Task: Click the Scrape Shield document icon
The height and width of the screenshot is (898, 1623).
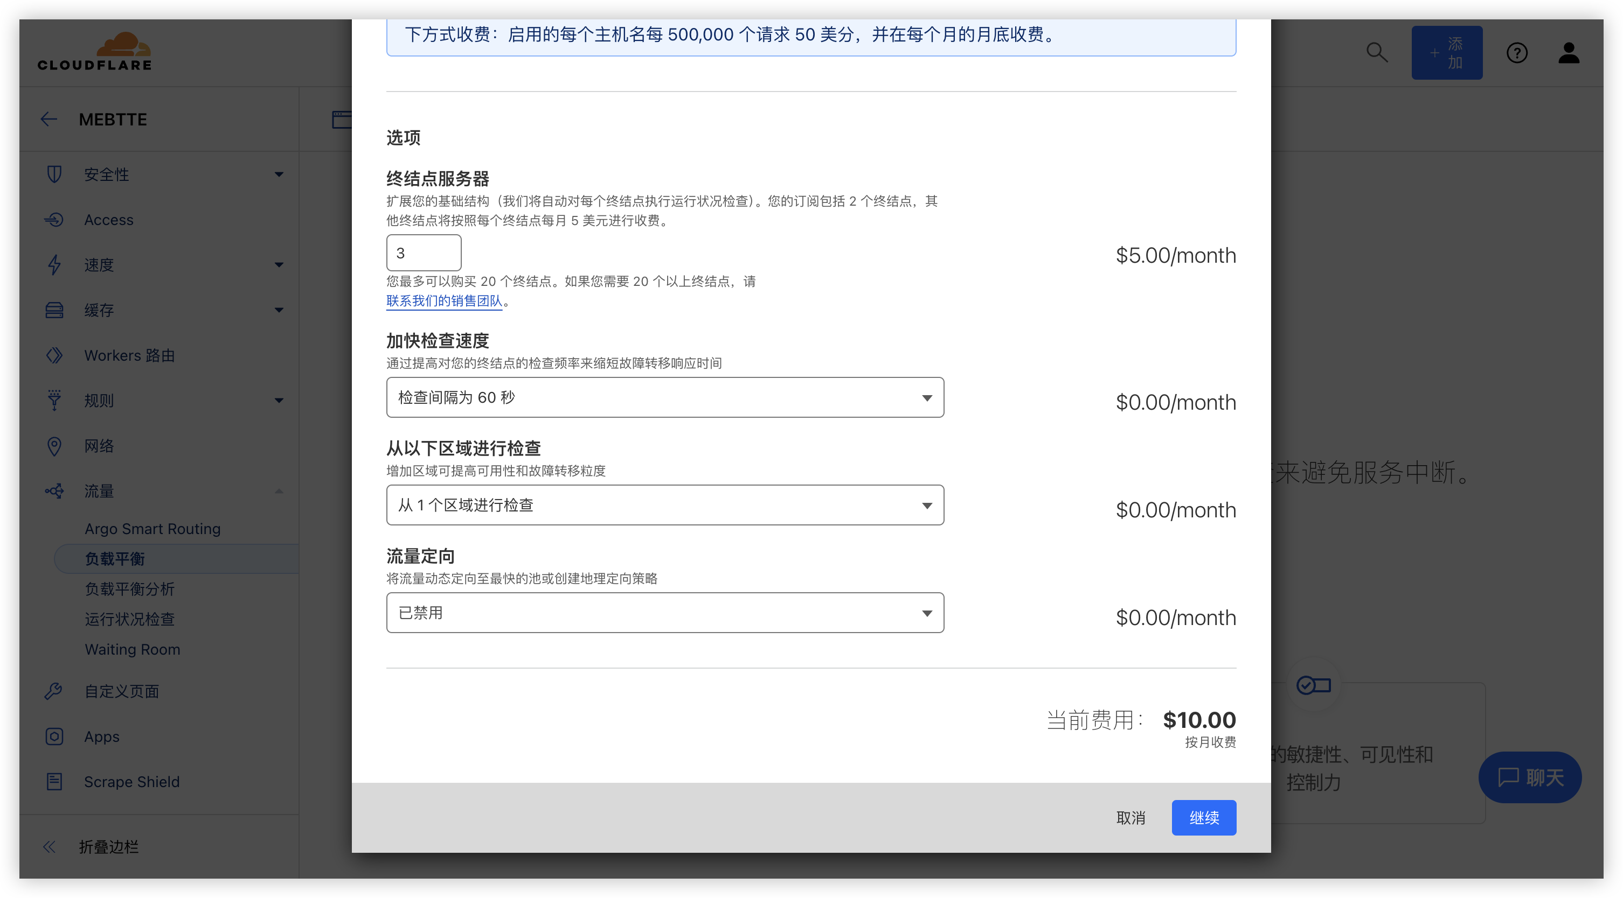Action: 54,782
